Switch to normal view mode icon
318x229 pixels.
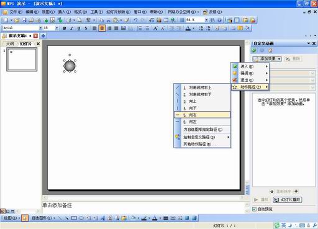tap(2, 211)
